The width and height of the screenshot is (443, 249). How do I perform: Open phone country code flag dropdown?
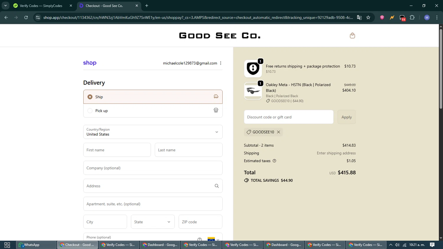click(x=213, y=239)
